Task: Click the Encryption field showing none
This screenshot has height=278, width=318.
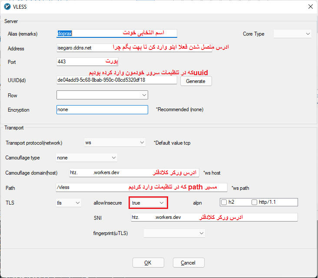Action: pyautogui.click(x=102, y=110)
